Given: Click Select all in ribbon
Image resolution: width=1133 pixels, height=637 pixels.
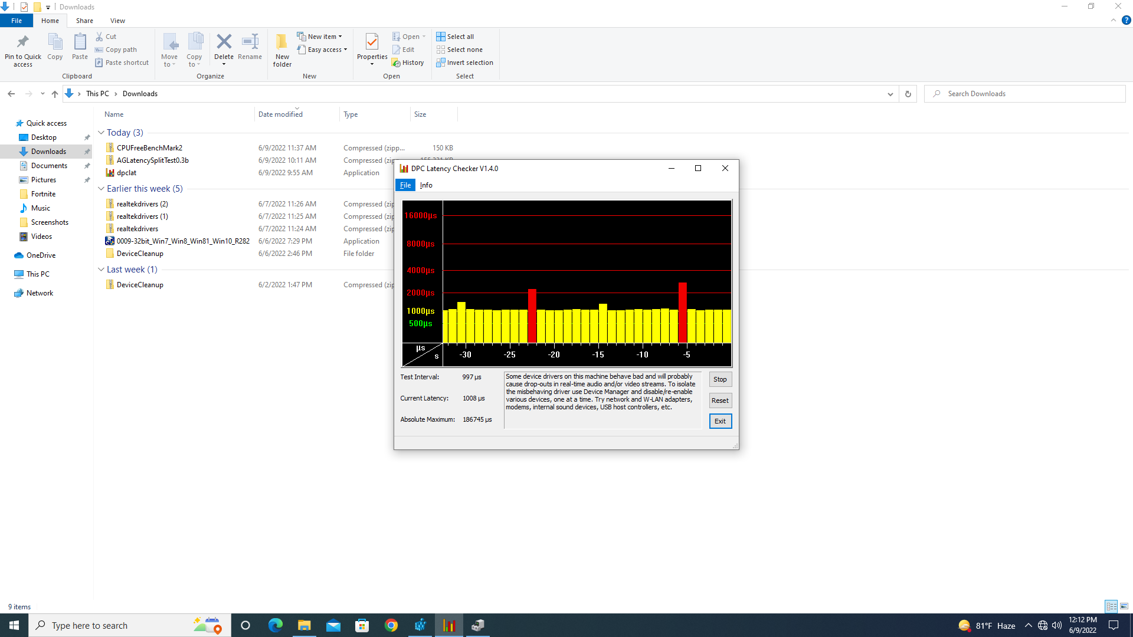Looking at the screenshot, I should 455,37.
